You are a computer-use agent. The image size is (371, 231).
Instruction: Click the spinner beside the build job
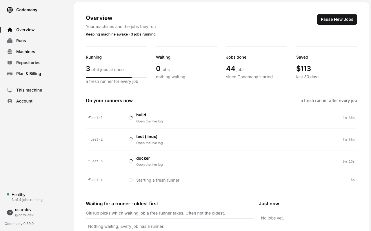click(x=131, y=118)
